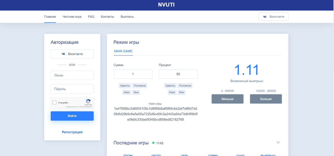
Task: Bet with the Меньше button
Action: tap(227, 99)
